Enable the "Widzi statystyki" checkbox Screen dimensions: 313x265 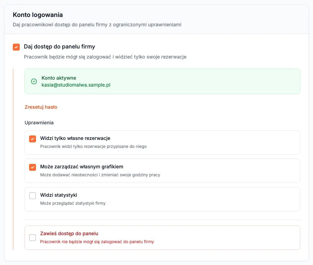click(x=33, y=195)
